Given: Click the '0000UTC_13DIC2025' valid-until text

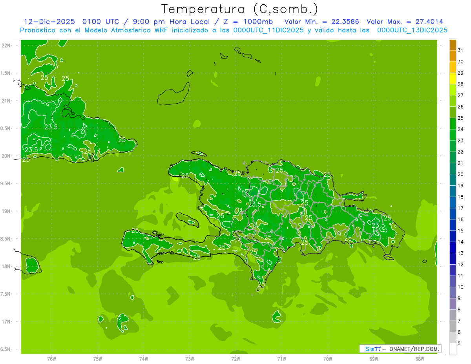Looking at the screenshot, I should [412, 30].
